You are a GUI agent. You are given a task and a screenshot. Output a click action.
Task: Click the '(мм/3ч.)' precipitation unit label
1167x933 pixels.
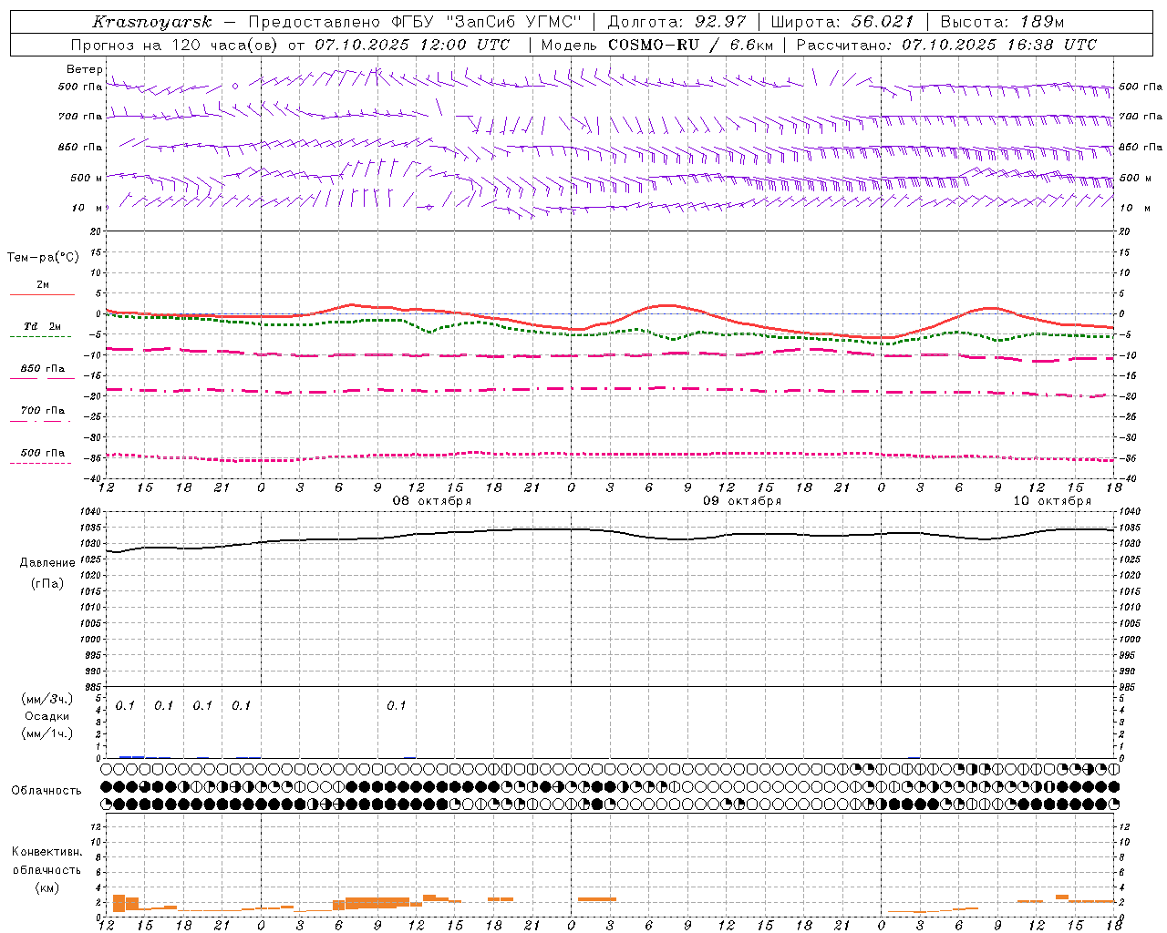tap(47, 699)
